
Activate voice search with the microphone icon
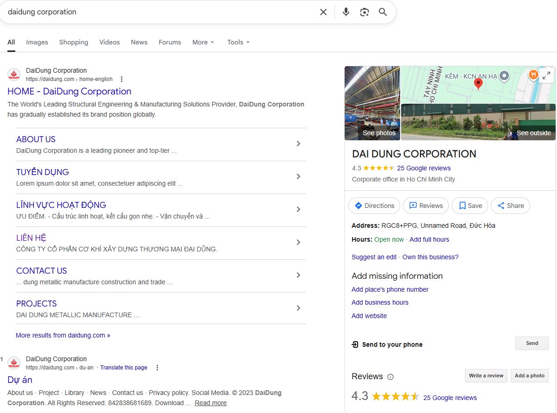coord(346,12)
